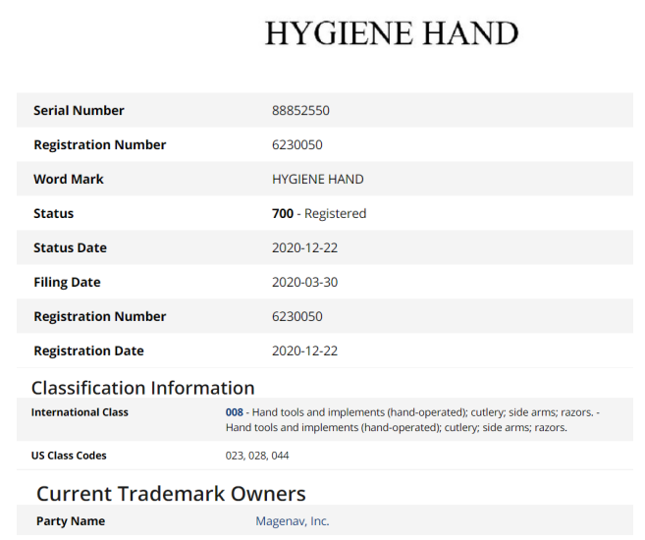The image size is (645, 540).
Task: Select the Word Mark value HYGIENE HAND
Action: [317, 179]
